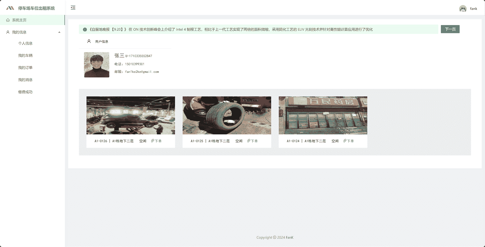Click 空闲 status on the A1-0124 card
The height and width of the screenshot is (247, 485).
[335, 141]
